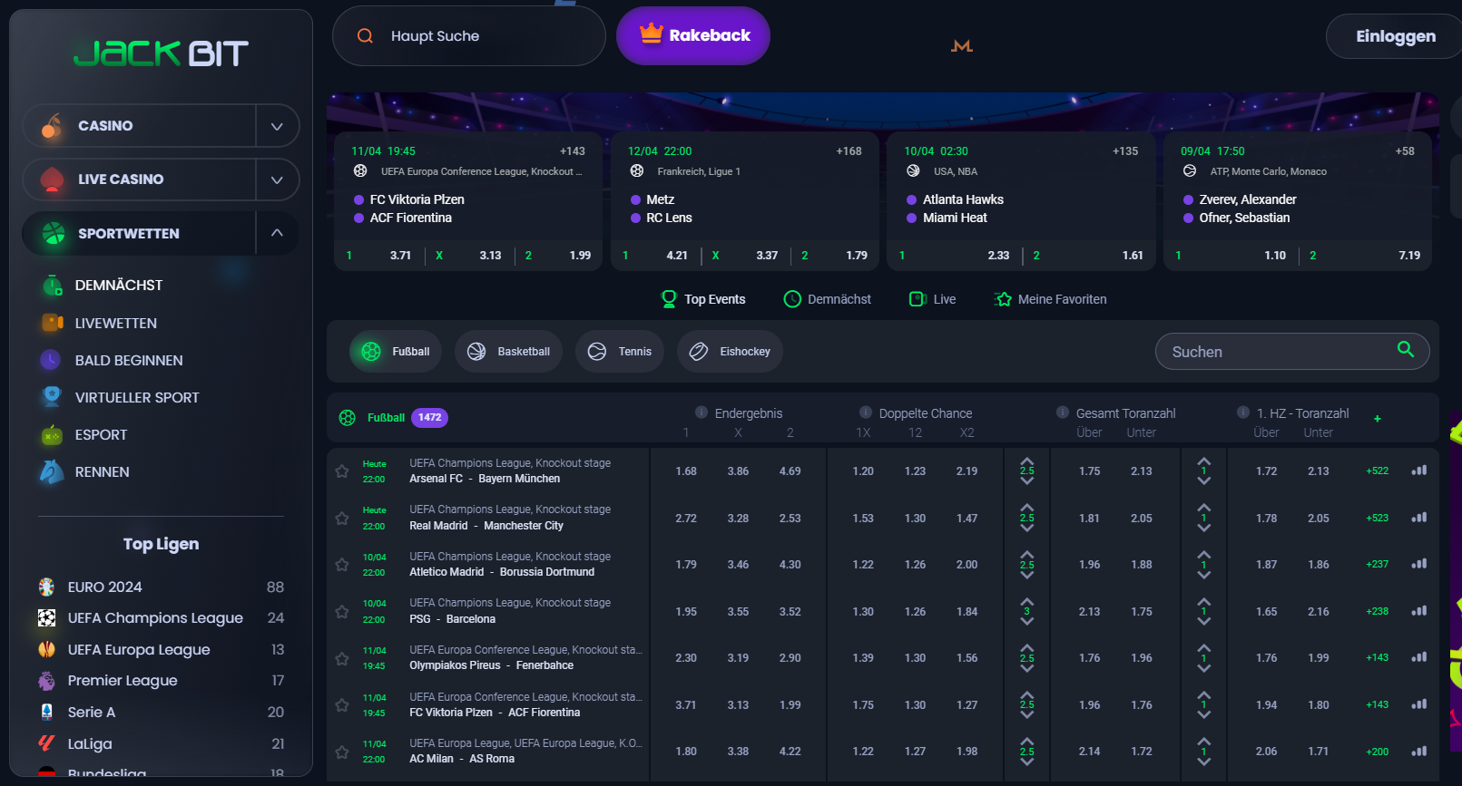Image resolution: width=1462 pixels, height=786 pixels.
Task: Open the purple Rakeback button
Action: [x=693, y=36]
